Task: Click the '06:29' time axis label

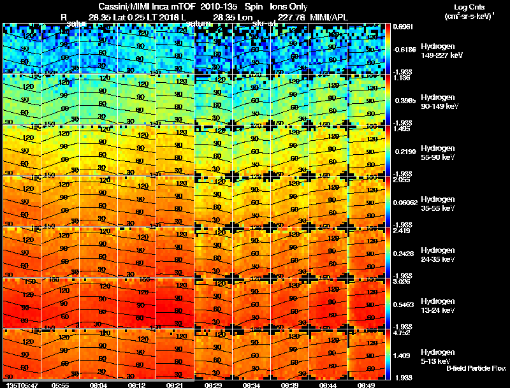Action: [213, 385]
